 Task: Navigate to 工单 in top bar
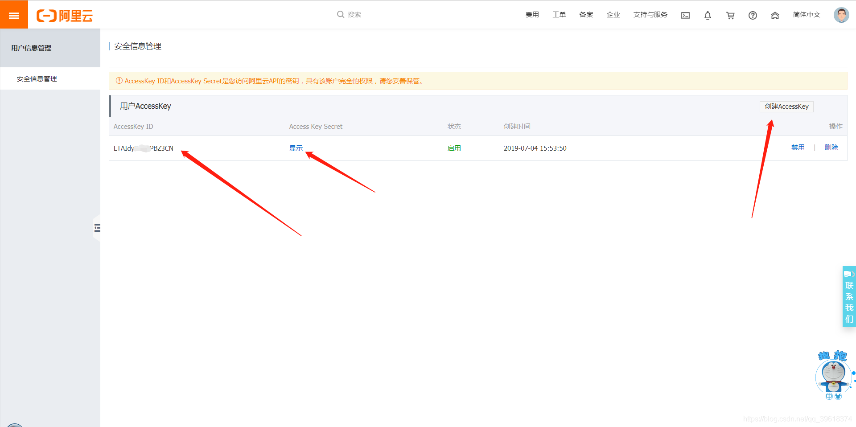click(x=559, y=14)
